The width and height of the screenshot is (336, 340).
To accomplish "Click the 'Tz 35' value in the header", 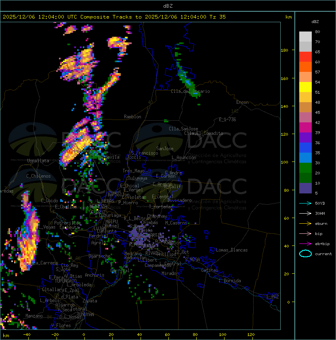I will pyautogui.click(x=218, y=17).
